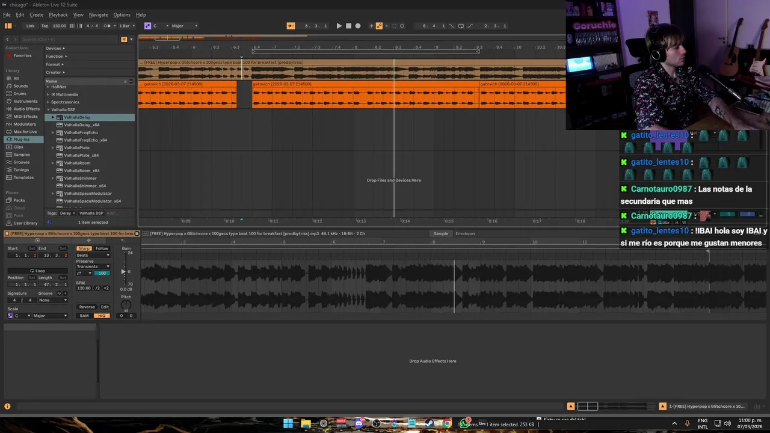Open the MIDI Effects category
770x433 pixels.
click(25, 117)
